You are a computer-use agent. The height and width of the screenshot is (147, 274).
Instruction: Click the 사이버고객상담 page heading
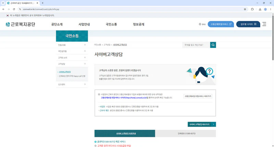tap(109, 54)
